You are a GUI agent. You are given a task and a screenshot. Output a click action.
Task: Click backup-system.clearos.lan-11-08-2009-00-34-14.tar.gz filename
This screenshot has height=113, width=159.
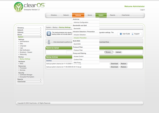coord(64,67)
